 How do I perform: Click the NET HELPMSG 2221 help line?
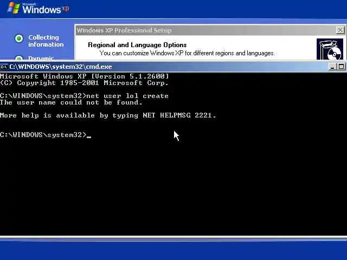(108, 115)
